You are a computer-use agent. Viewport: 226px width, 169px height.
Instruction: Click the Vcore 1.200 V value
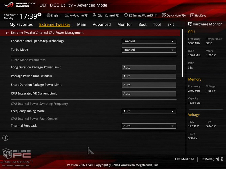(x=211, y=55)
